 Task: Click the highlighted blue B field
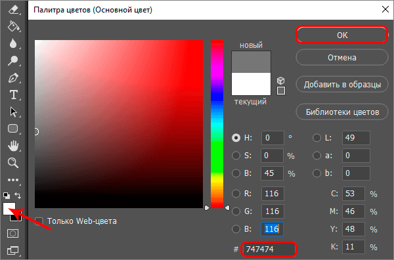click(272, 229)
